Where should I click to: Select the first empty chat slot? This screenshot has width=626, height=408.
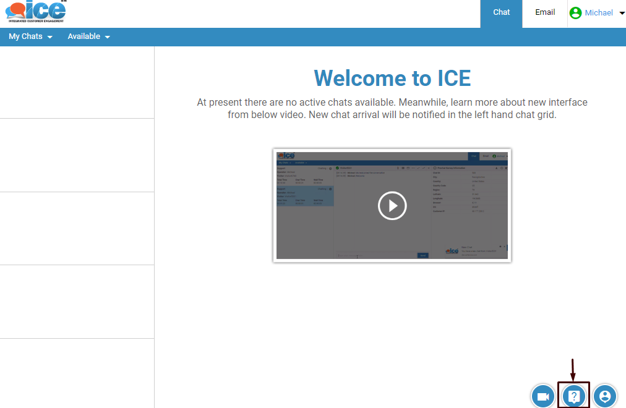tap(77, 82)
